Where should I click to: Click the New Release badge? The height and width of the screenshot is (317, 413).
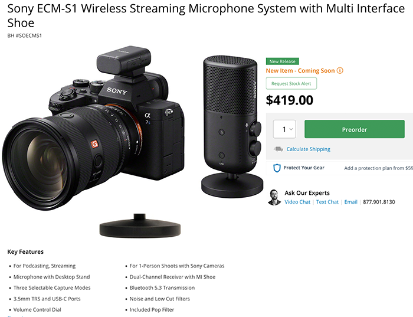pos(283,61)
